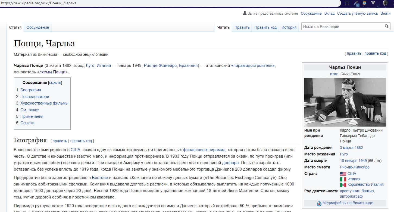Open the доллара link in biography
Screen dimensions: 394x212
[230, 163]
